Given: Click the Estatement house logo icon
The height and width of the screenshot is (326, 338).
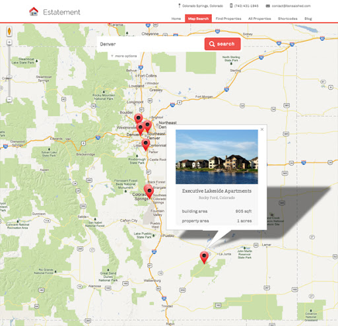Looking at the screenshot, I should (x=34, y=11).
